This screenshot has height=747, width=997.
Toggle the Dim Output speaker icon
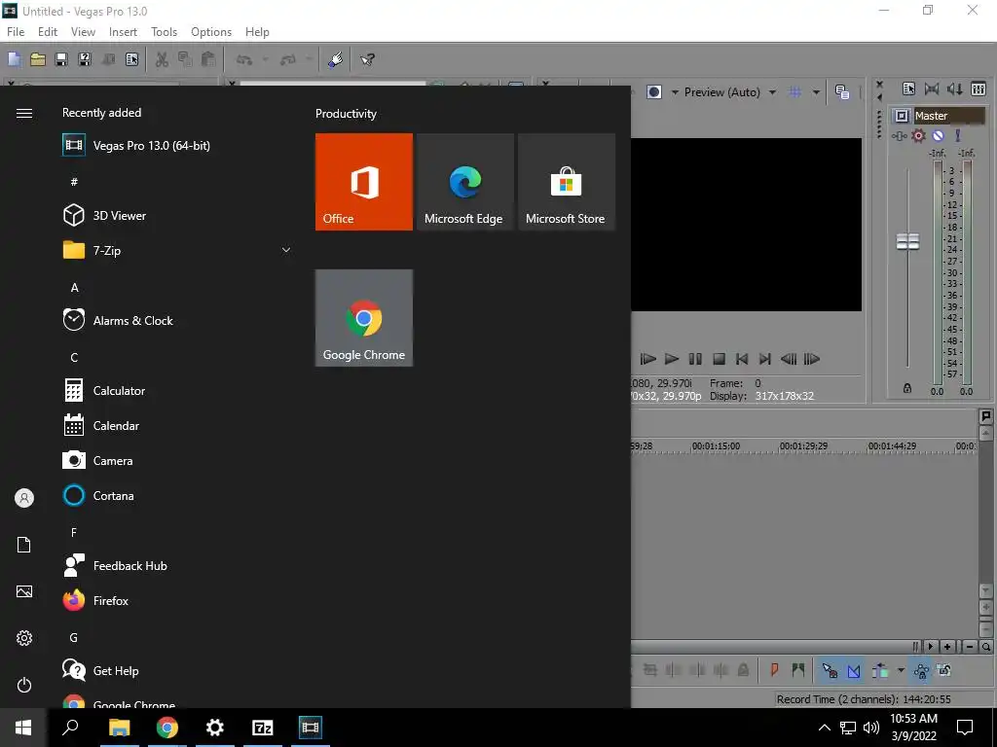(955, 89)
